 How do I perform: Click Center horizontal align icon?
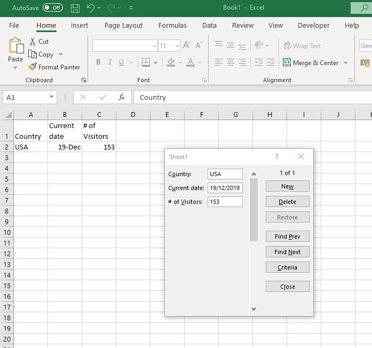click(x=231, y=62)
